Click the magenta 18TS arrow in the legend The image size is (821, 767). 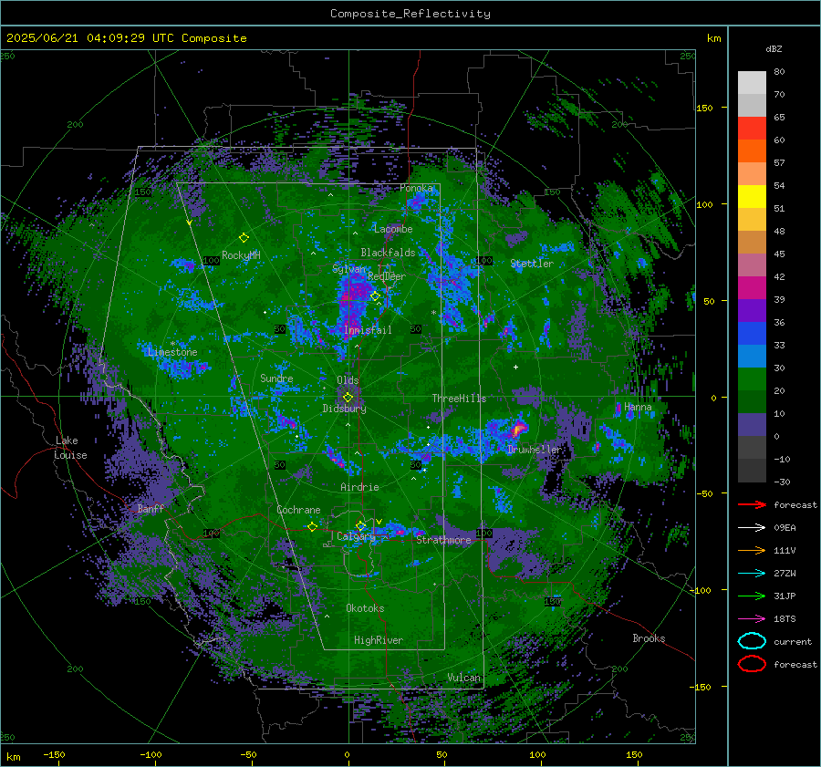click(x=752, y=619)
